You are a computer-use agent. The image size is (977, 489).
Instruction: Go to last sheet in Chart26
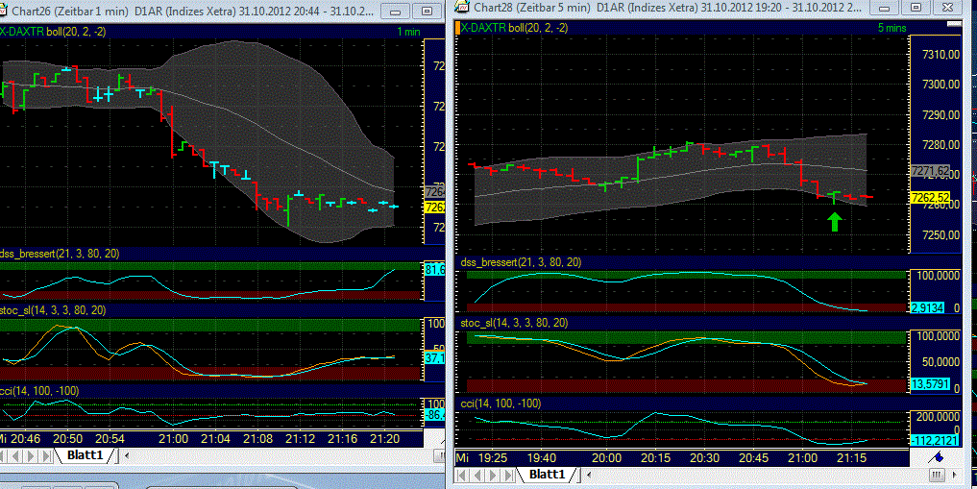click(46, 456)
